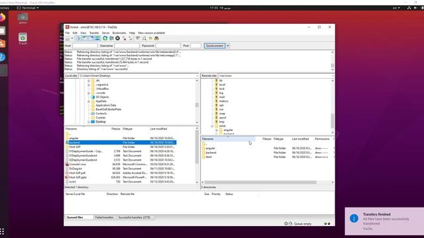Select the metrics folder in remote tree

[224, 101]
